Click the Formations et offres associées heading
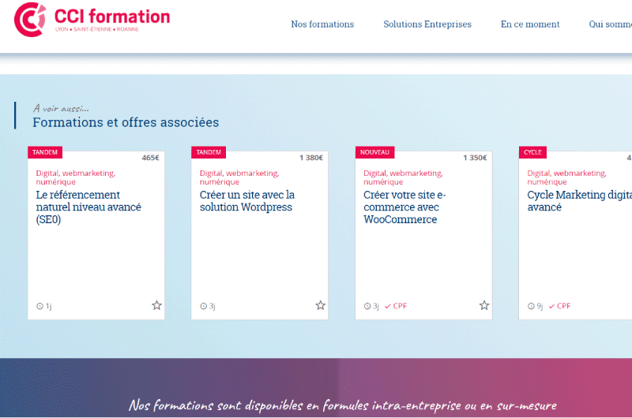632x418 pixels. pyautogui.click(x=126, y=122)
